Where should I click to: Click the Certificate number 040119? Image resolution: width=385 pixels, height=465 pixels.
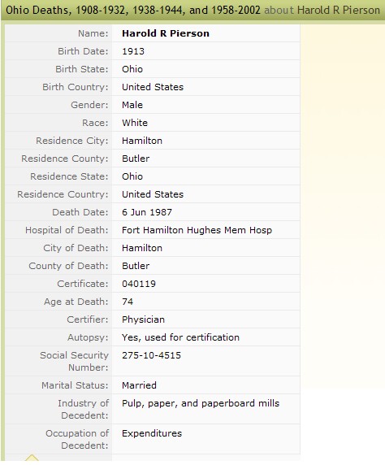click(x=139, y=284)
